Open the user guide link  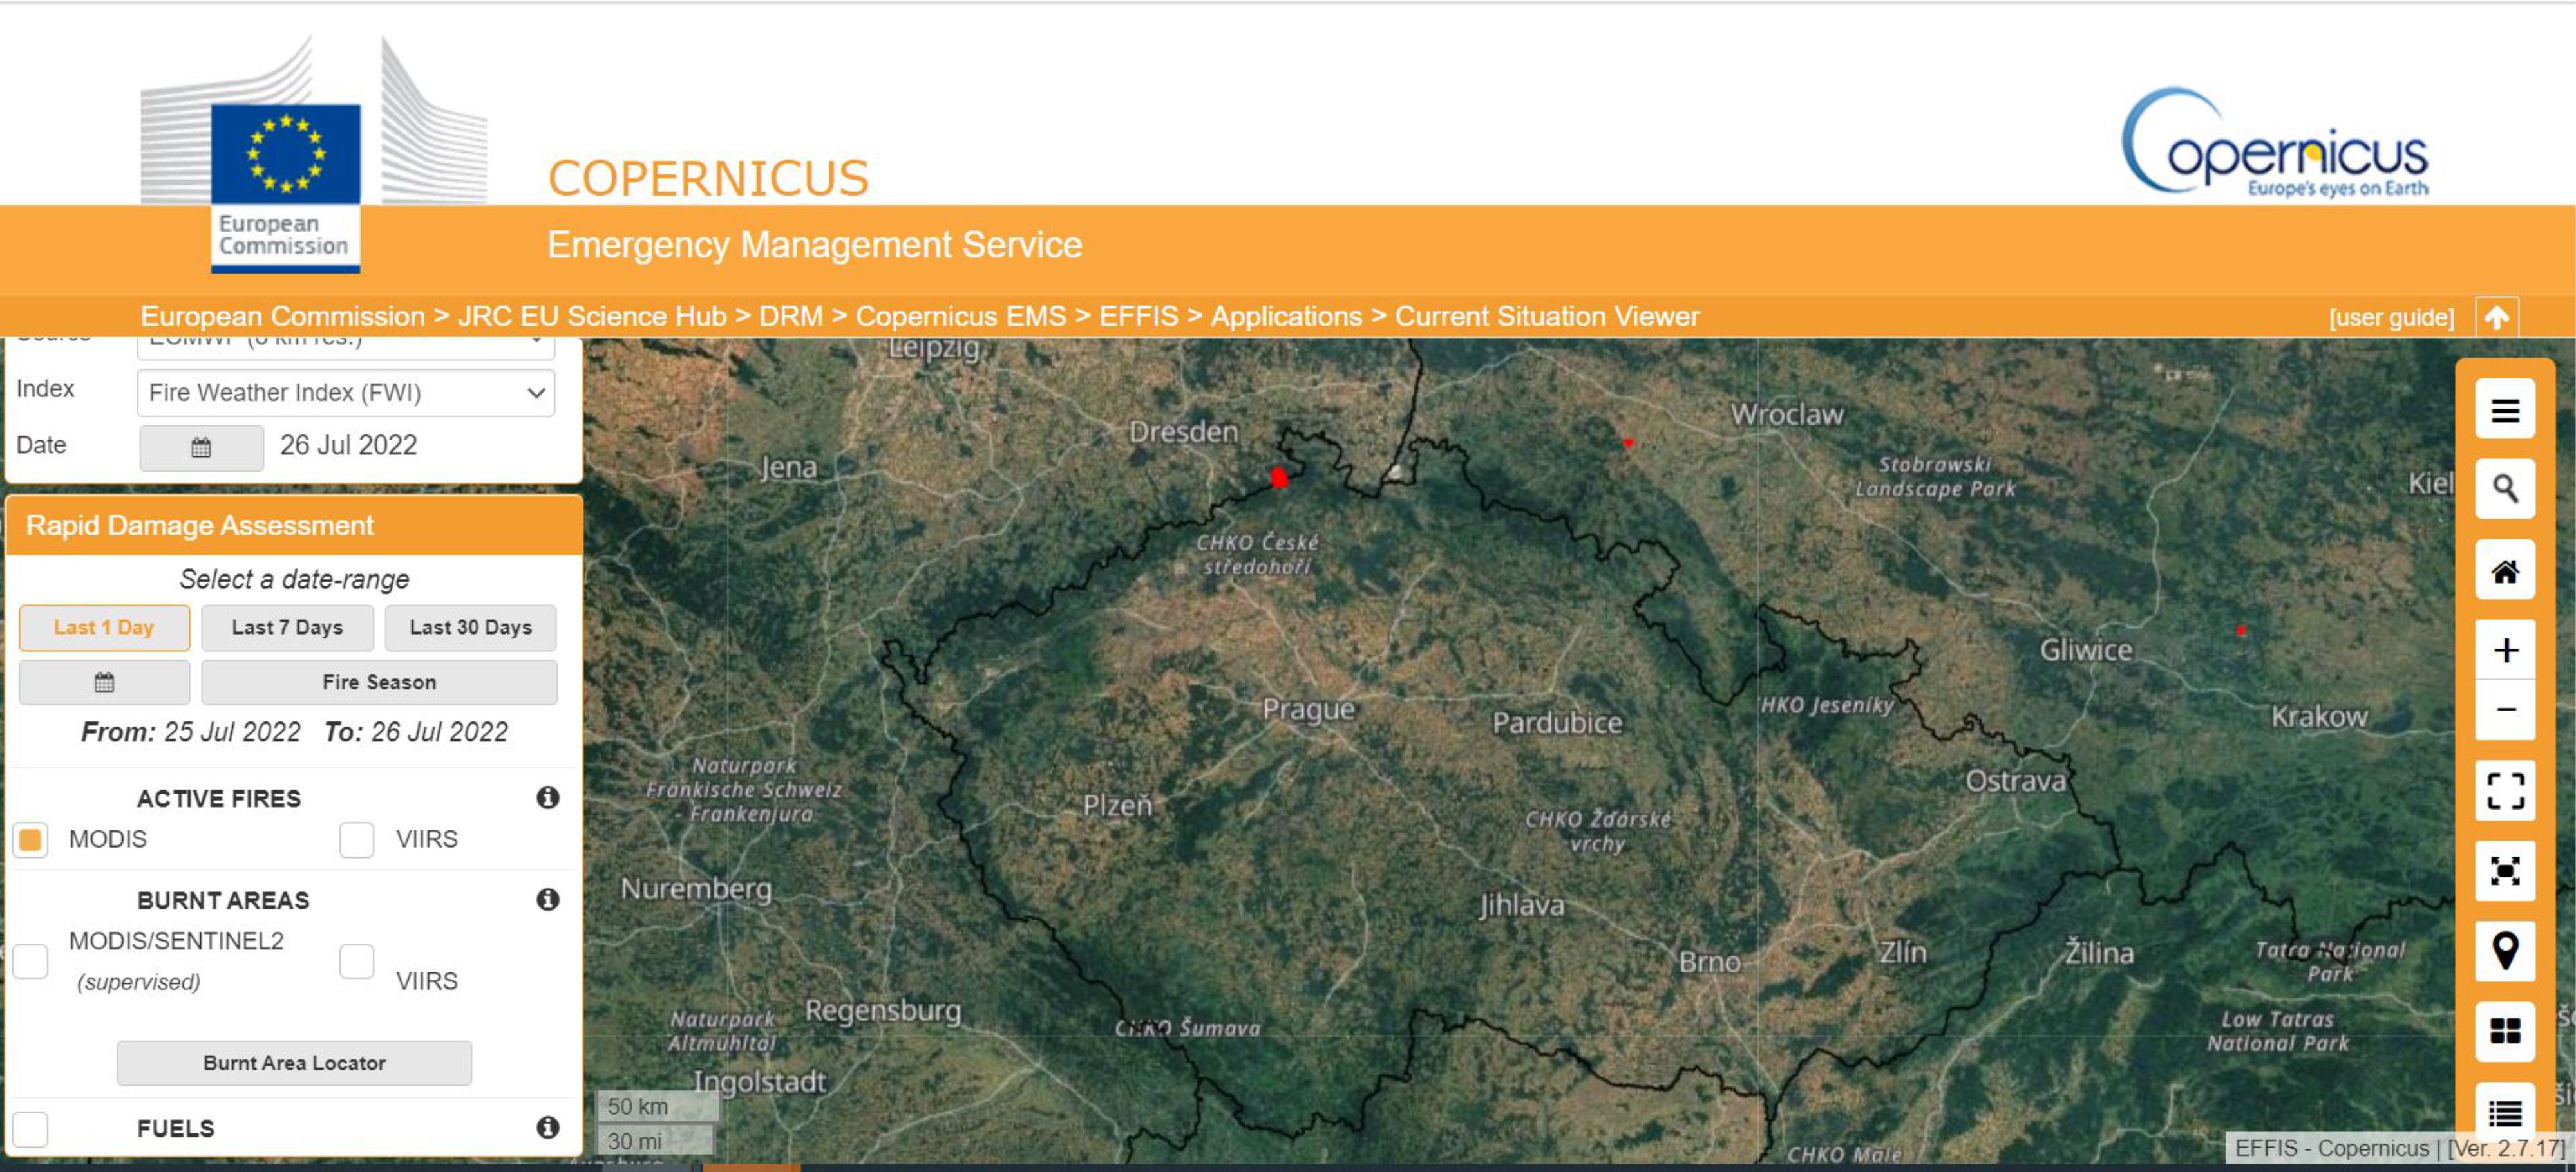click(2391, 318)
